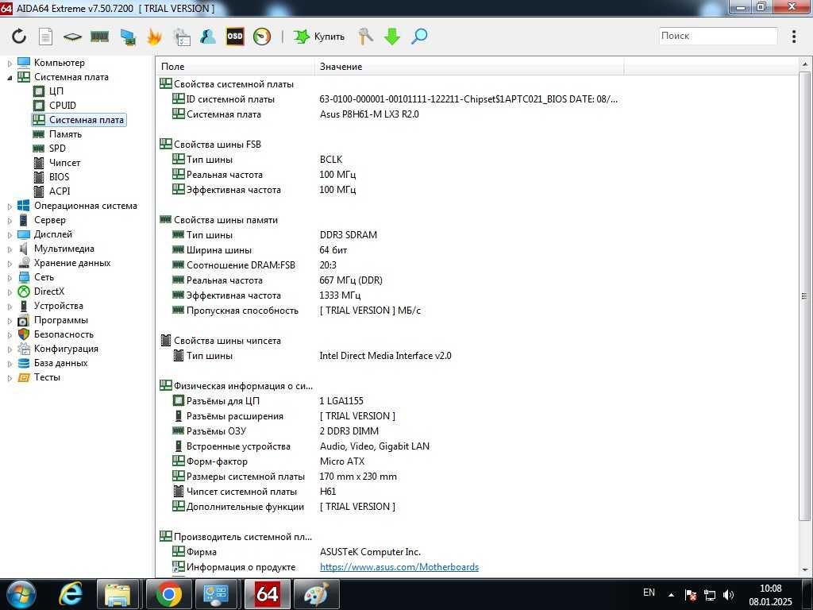Select Безопасность in the tree

(x=64, y=334)
